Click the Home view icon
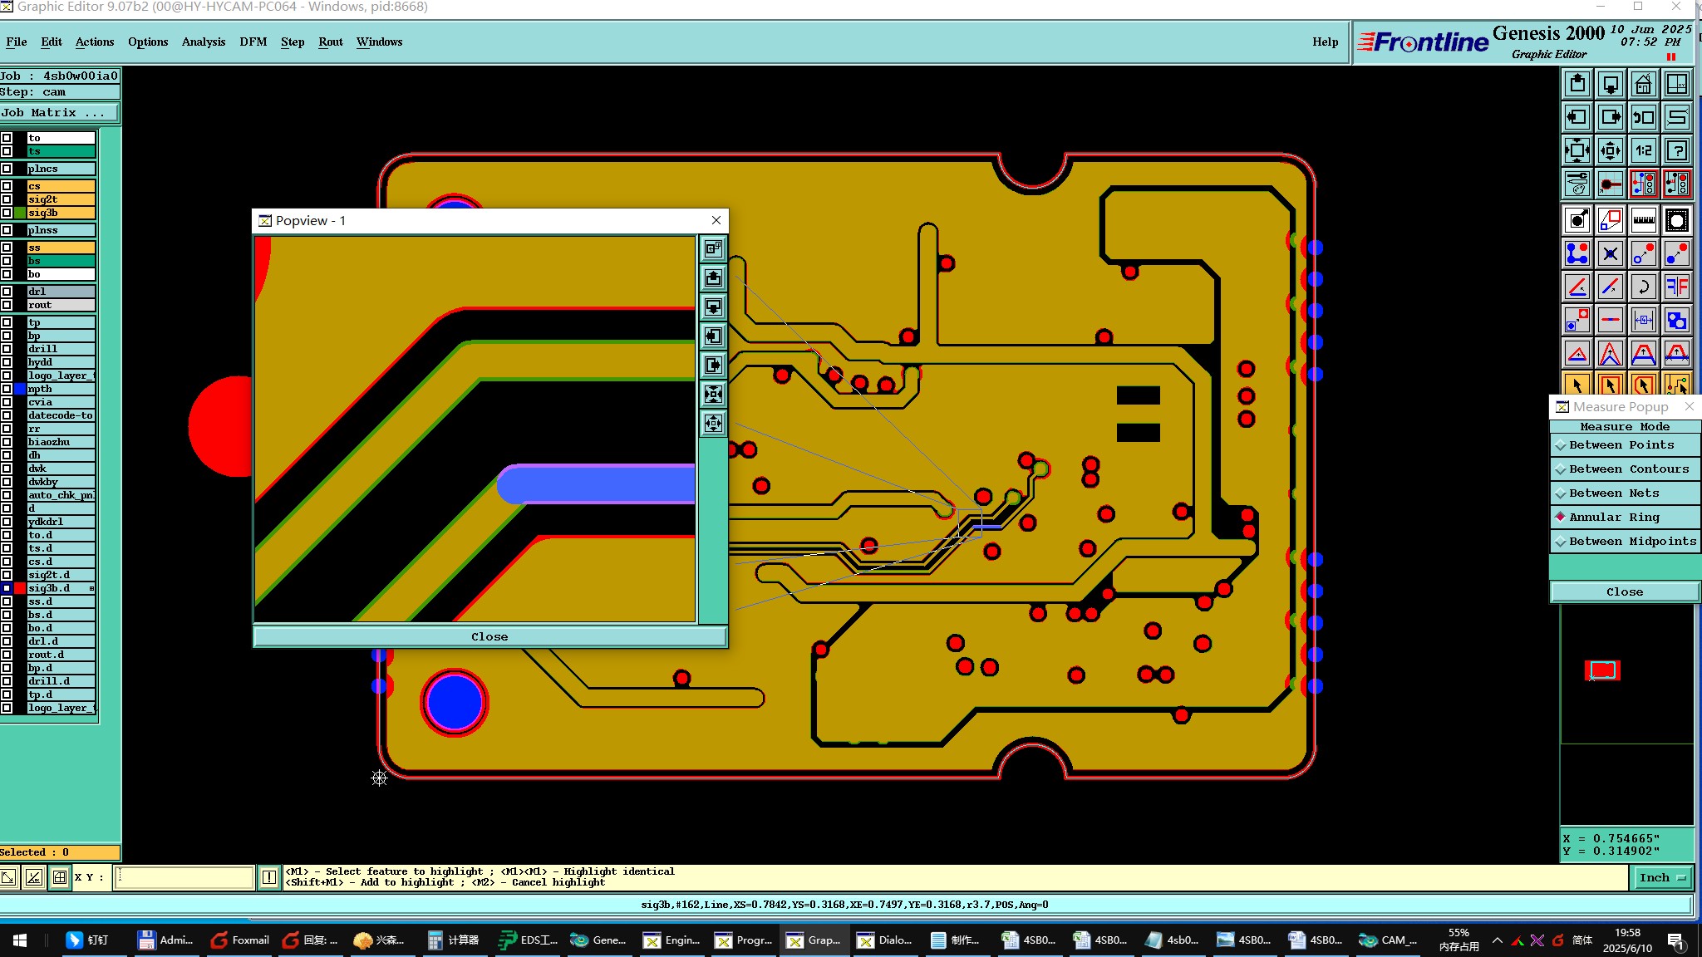 pyautogui.click(x=1643, y=85)
